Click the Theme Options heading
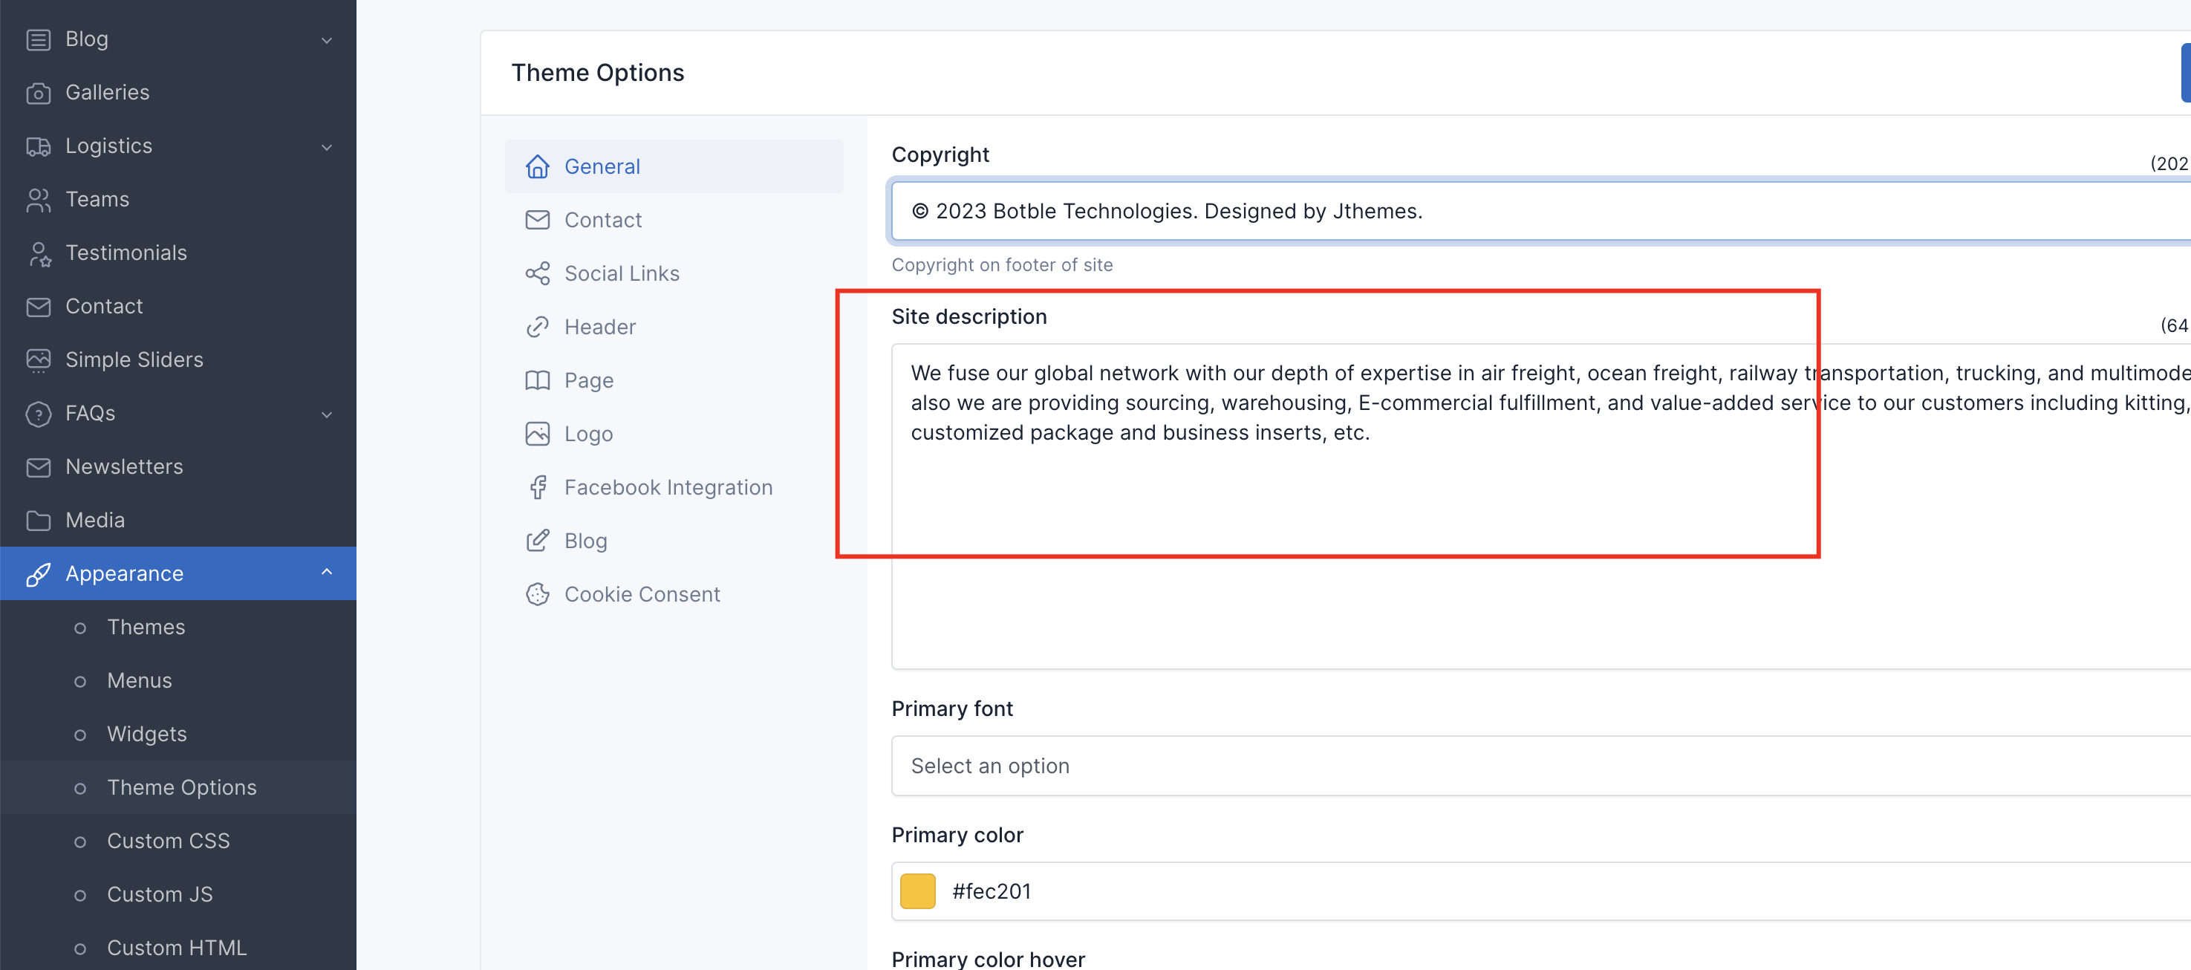Viewport: 2191px width, 970px height. [597, 74]
